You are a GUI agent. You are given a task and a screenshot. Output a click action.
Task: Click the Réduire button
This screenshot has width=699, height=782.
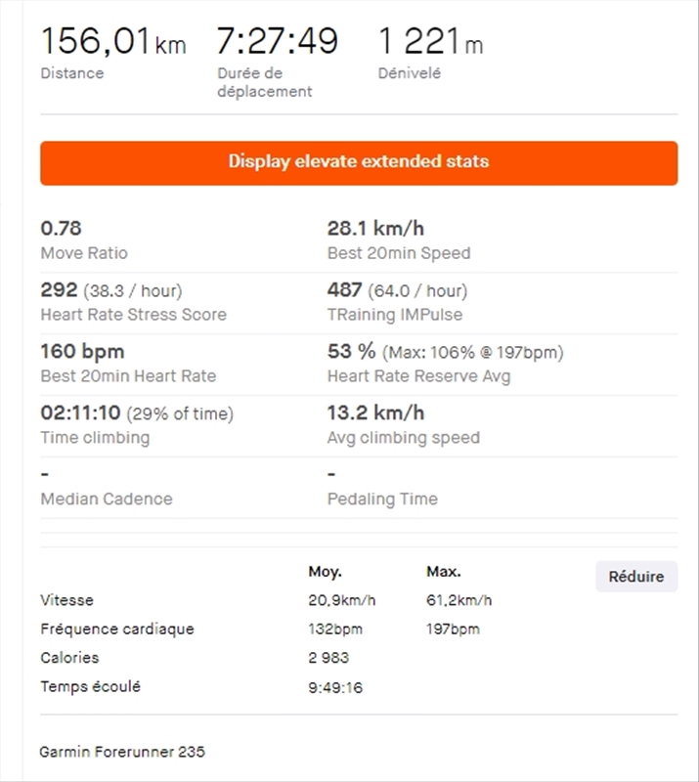(x=635, y=577)
